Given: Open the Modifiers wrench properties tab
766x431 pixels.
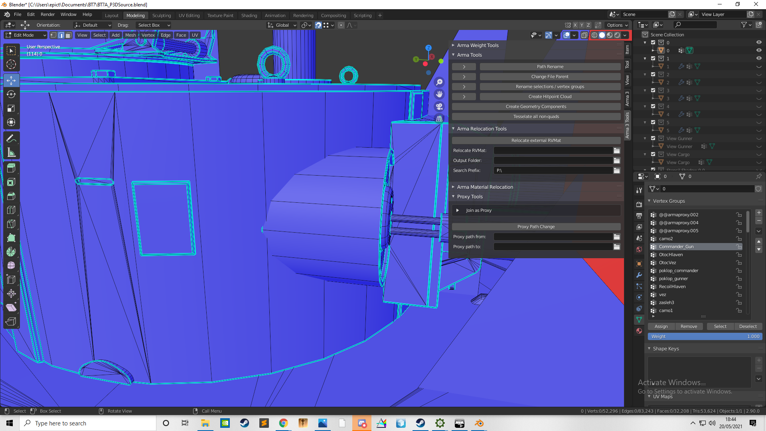Looking at the screenshot, I should (x=639, y=275).
